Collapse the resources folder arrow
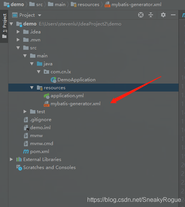Screen dimensions: 185x207 [32, 88]
